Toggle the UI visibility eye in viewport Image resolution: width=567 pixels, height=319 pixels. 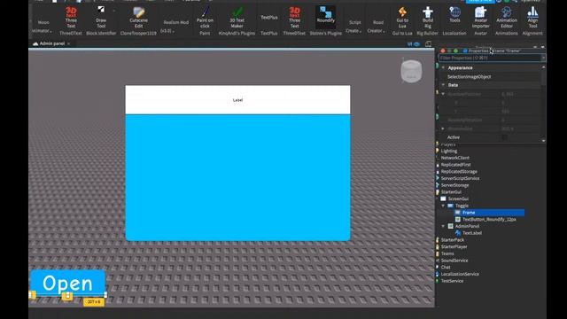416,44
